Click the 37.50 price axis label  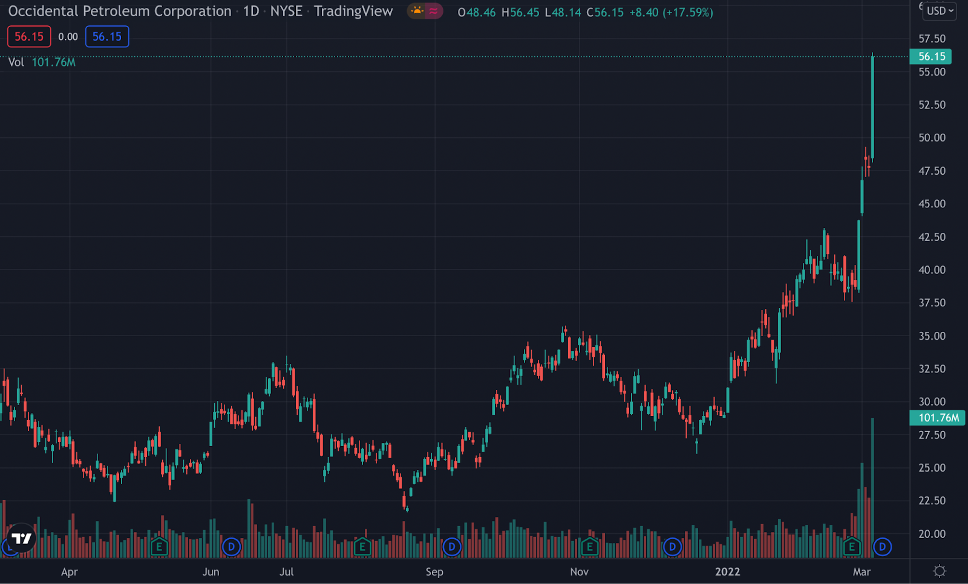click(x=932, y=303)
